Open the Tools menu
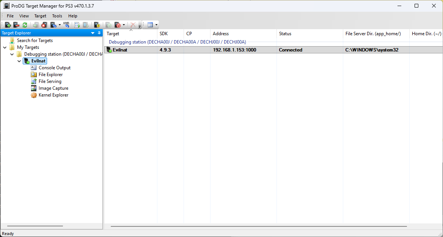This screenshot has width=443, height=237. tap(57, 16)
